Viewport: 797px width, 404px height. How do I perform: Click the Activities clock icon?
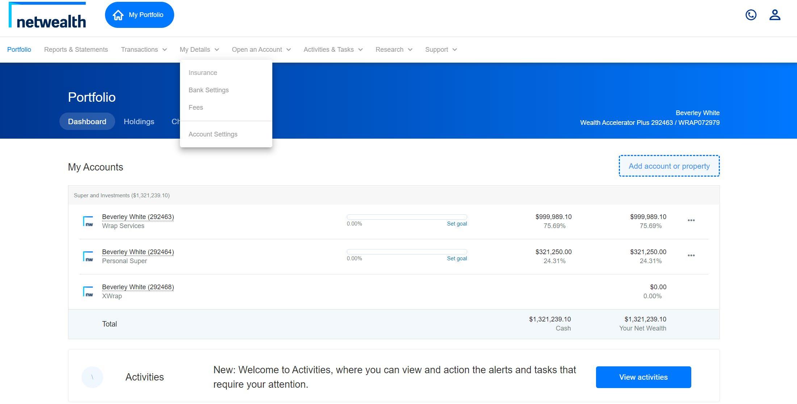pyautogui.click(x=92, y=377)
